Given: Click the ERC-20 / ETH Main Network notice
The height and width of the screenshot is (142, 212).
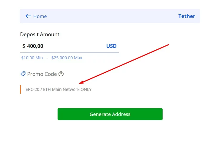Looking at the screenshot, I should click(x=58, y=90).
